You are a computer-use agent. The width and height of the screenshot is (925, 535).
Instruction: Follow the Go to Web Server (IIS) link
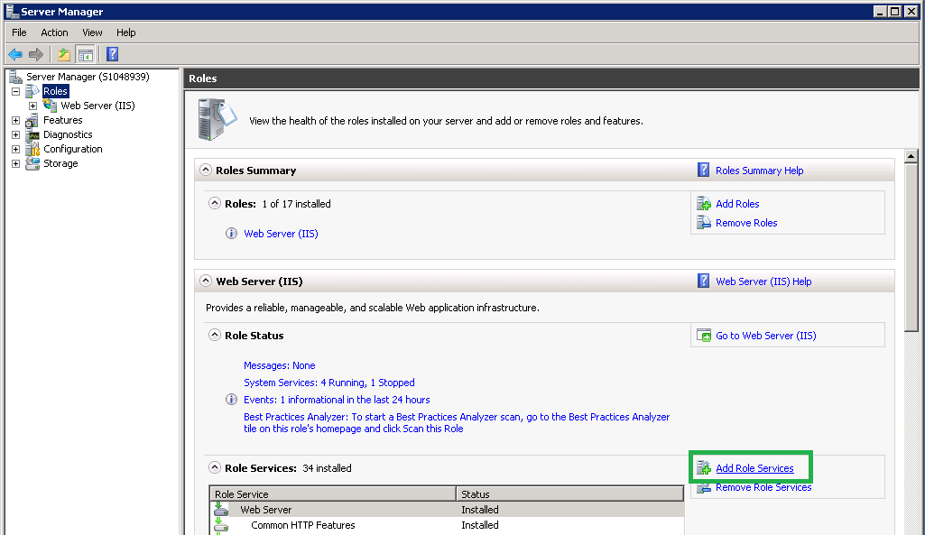[x=766, y=336]
